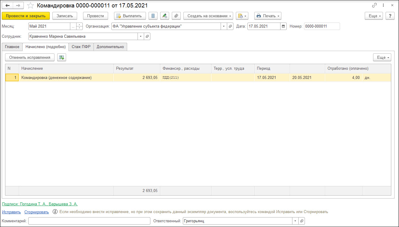Click the Организация field text

[x=166, y=26]
